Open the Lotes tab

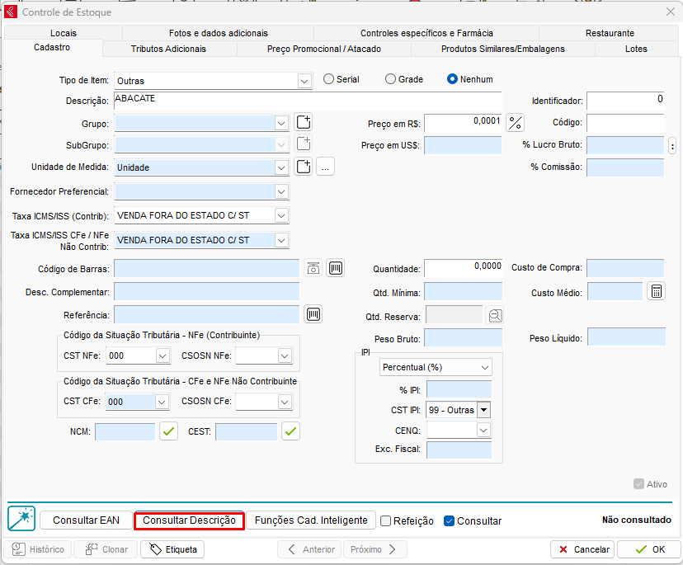coord(636,49)
